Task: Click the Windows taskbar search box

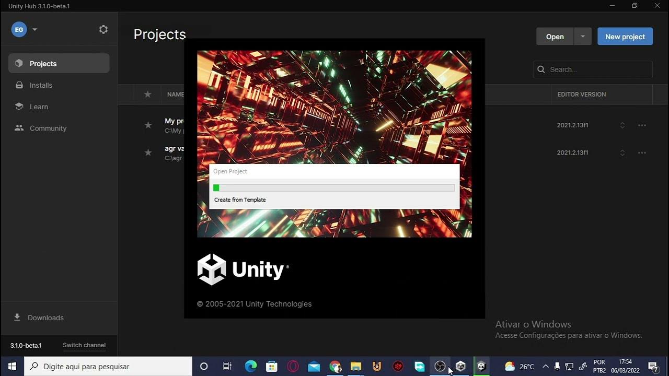Action: [x=108, y=366]
